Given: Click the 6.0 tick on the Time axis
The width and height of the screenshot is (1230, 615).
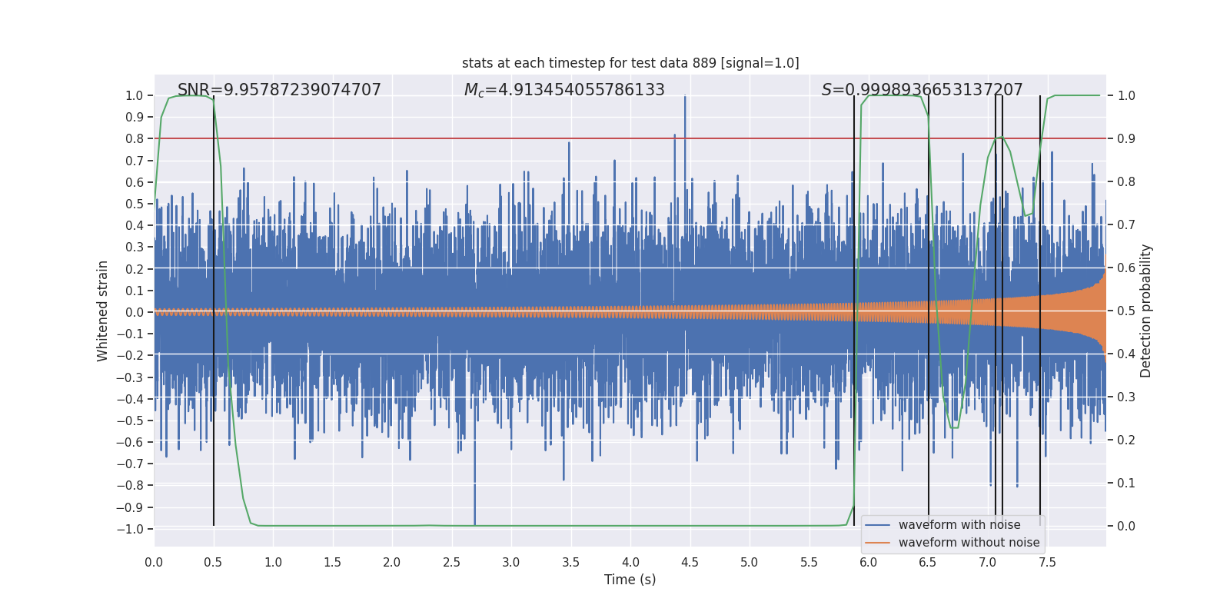Looking at the screenshot, I should pos(869,562).
